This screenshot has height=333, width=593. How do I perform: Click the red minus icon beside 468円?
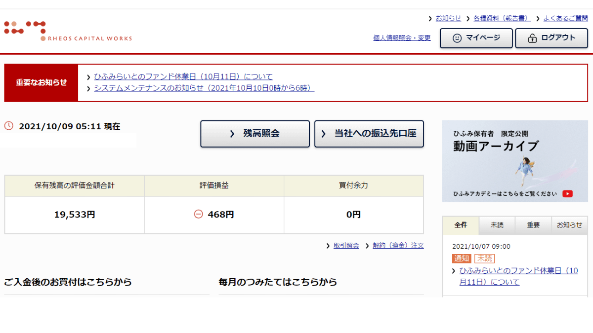click(x=198, y=215)
